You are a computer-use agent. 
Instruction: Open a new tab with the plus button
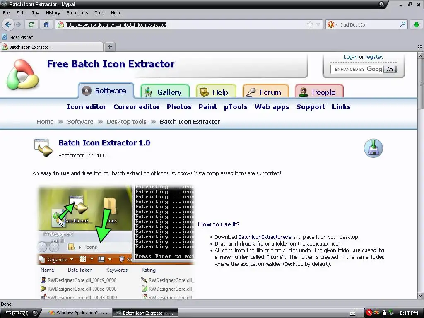point(109,47)
